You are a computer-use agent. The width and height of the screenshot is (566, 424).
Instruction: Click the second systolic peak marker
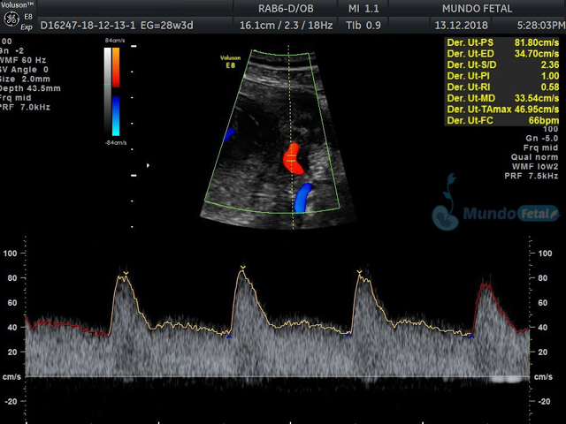point(242,267)
